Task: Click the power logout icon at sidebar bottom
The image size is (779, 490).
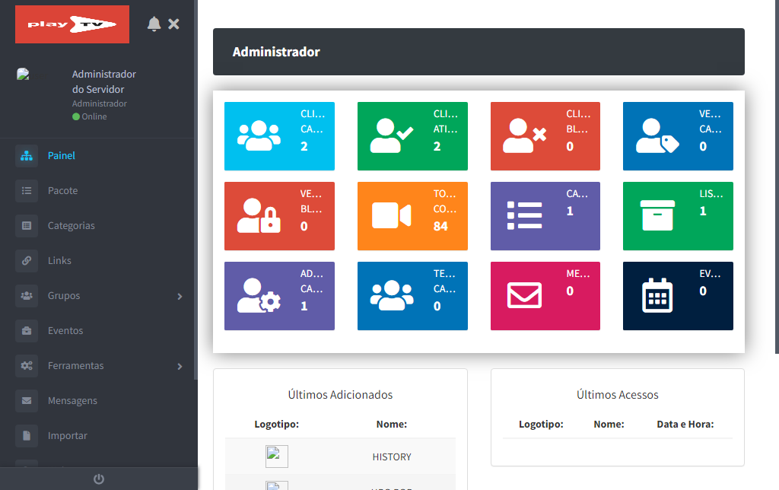Action: pyautogui.click(x=98, y=479)
